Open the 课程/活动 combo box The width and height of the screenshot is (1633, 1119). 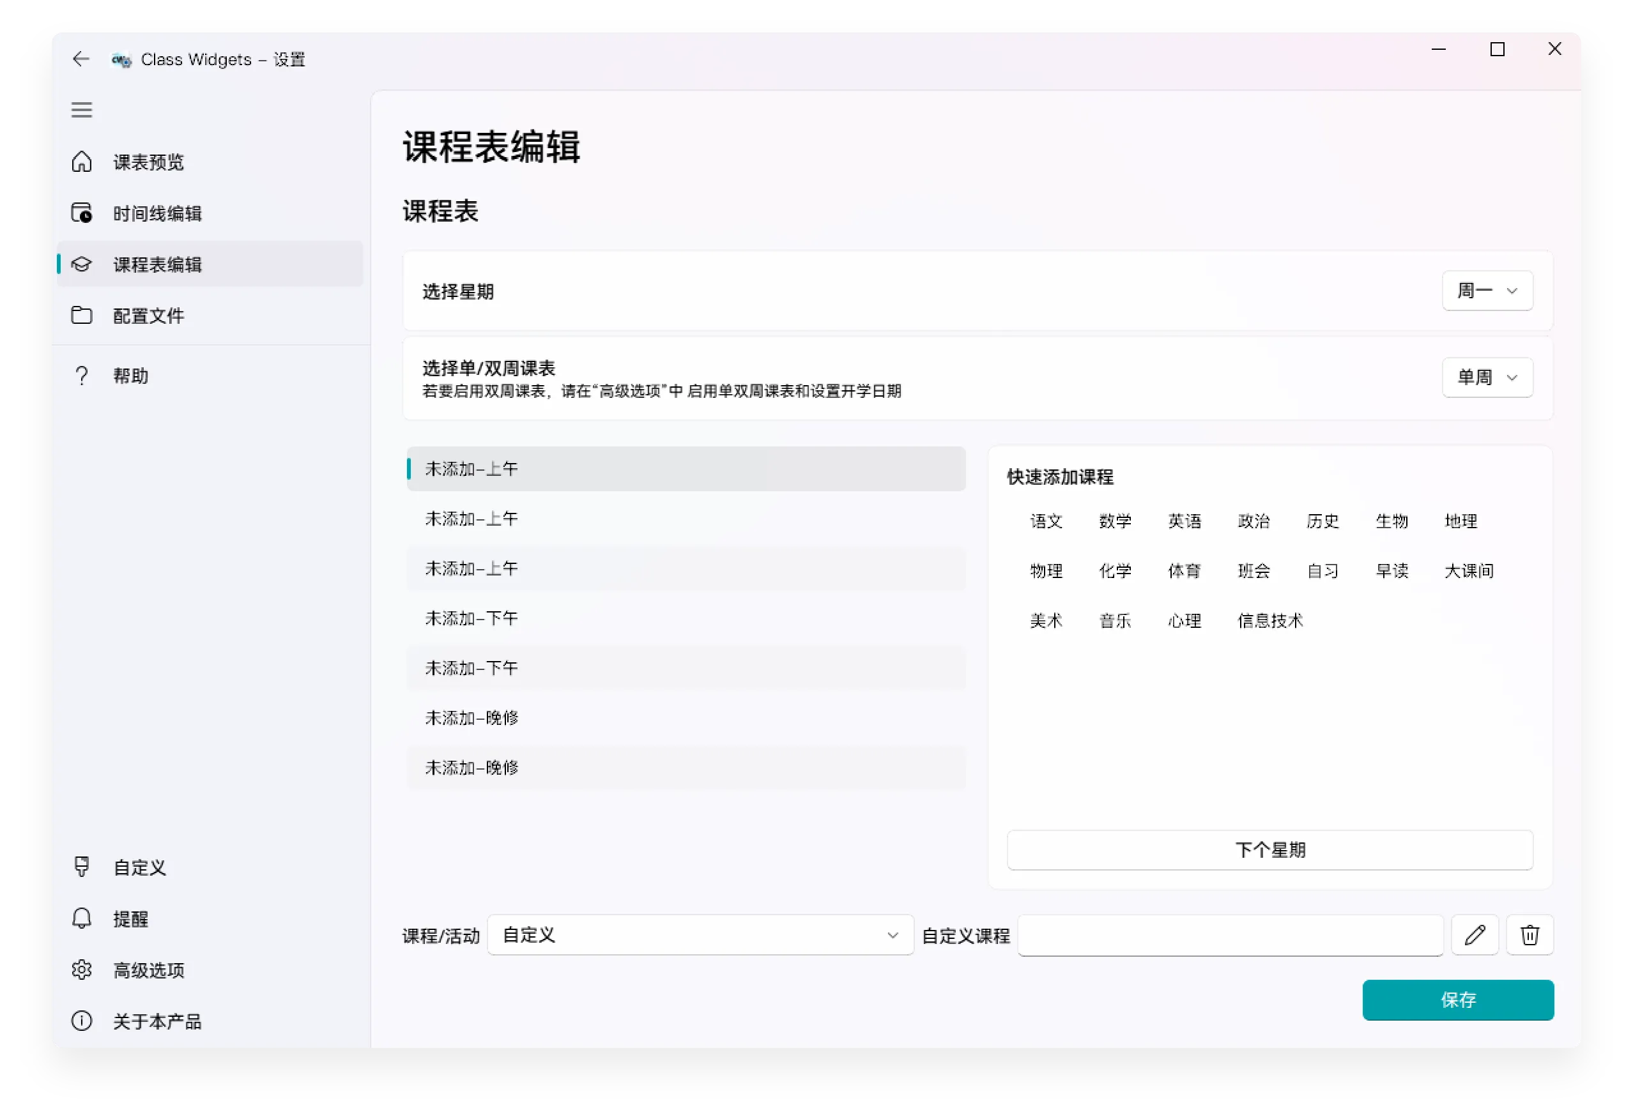click(700, 935)
